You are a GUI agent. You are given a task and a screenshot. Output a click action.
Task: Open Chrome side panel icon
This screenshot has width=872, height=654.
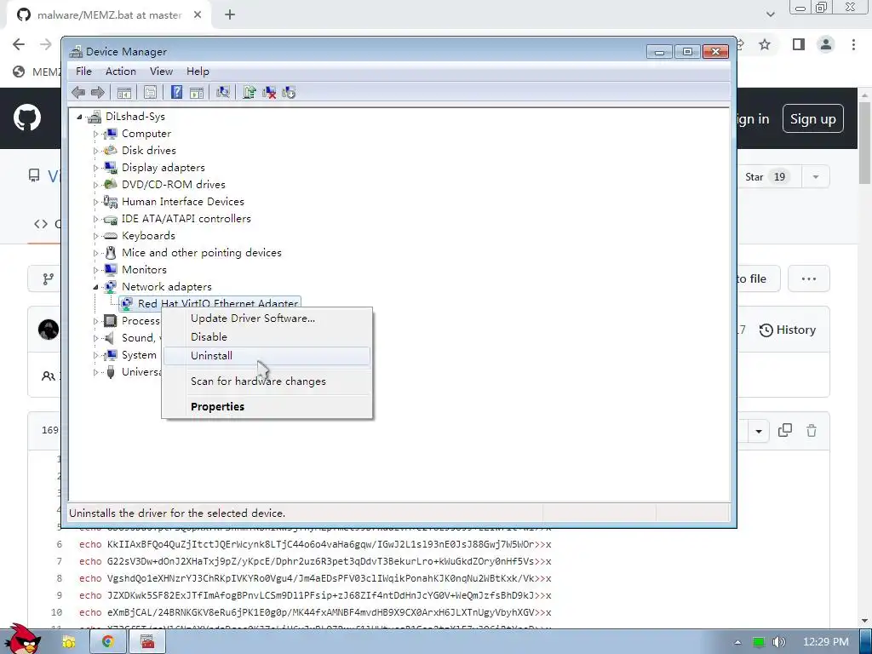(799, 44)
